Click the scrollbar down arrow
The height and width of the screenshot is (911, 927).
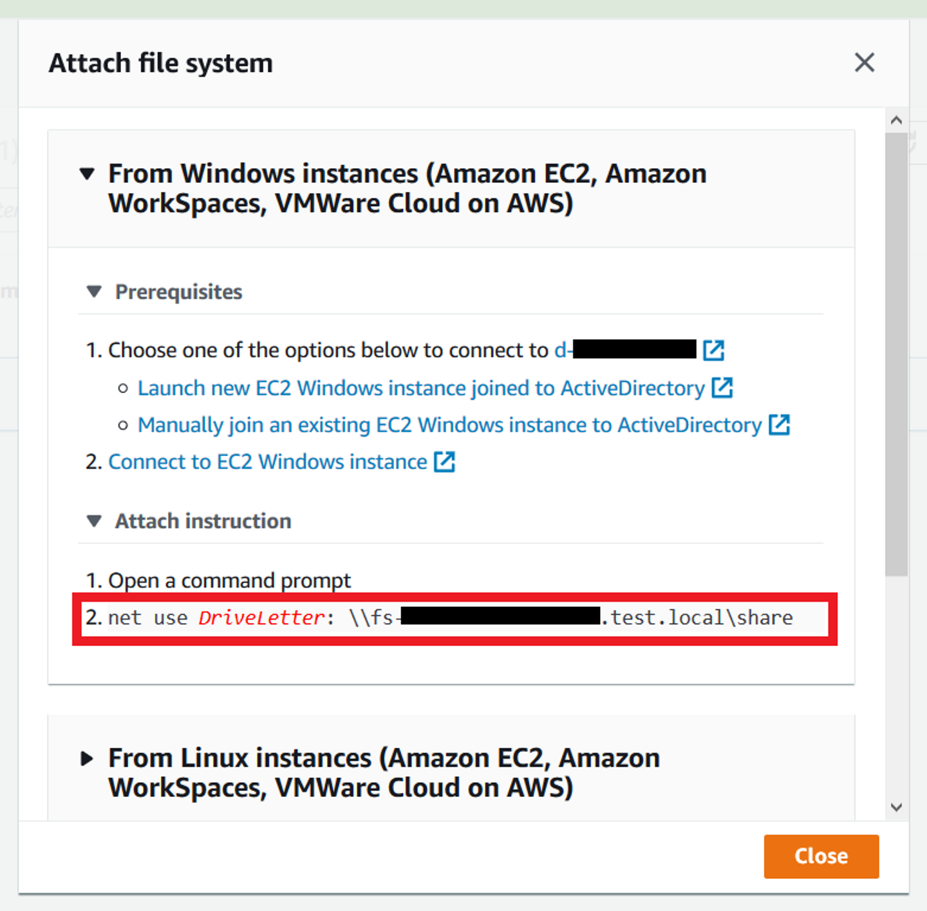896,807
